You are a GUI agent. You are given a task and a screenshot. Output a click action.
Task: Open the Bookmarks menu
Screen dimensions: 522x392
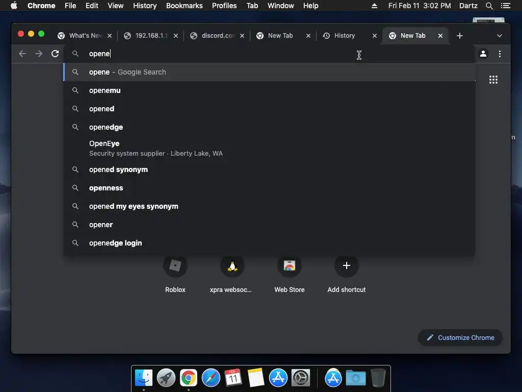pos(185,6)
